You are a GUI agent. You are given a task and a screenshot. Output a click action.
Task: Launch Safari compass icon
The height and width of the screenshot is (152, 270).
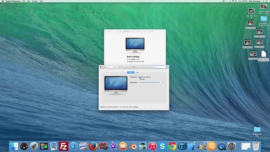point(73,146)
